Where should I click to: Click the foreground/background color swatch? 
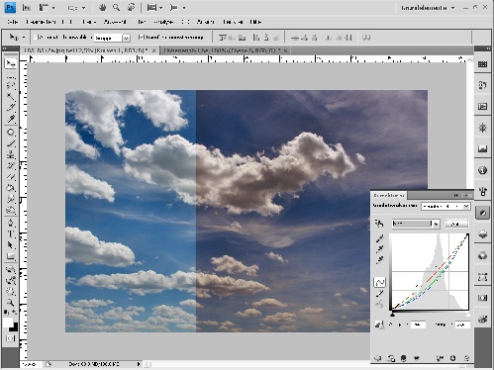tap(11, 324)
